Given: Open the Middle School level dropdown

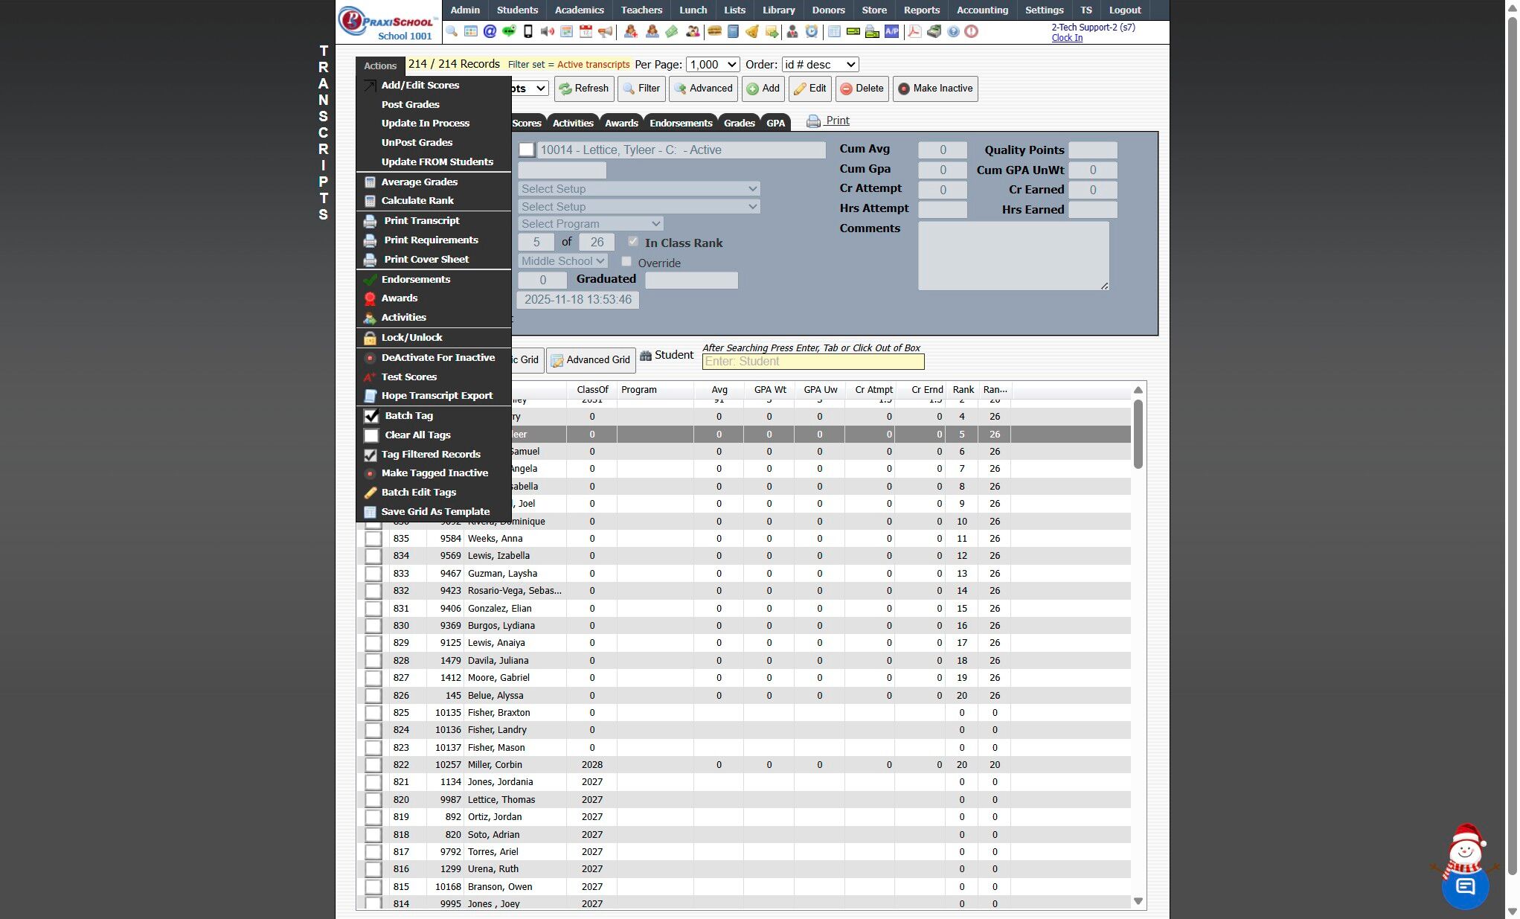Looking at the screenshot, I should 562,261.
